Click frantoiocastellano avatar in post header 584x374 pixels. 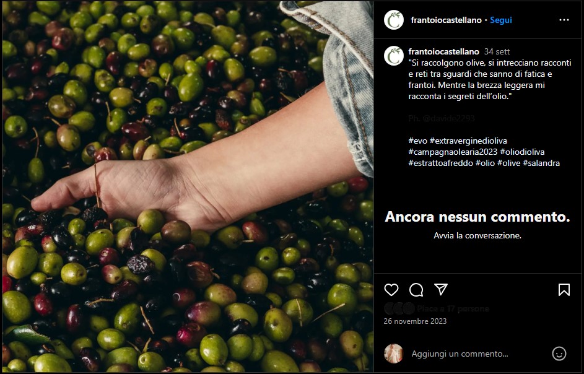[394, 20]
